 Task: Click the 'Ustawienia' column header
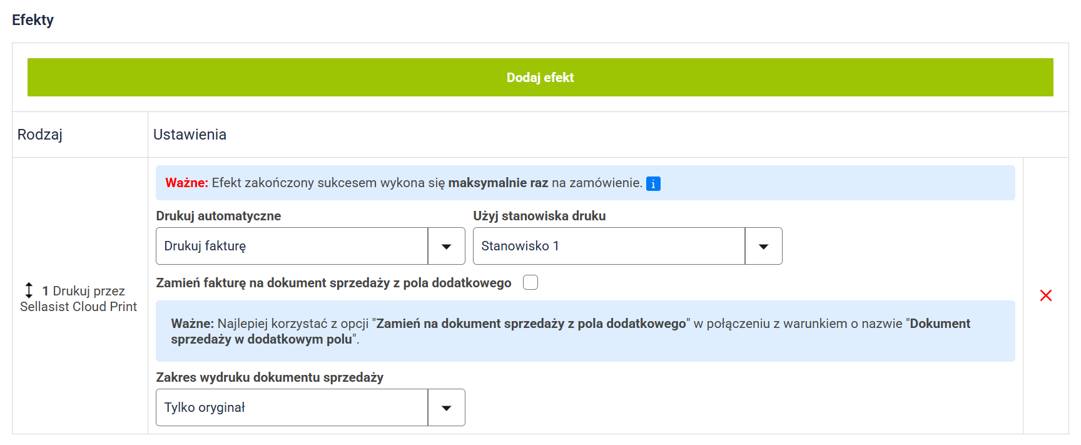tap(190, 135)
